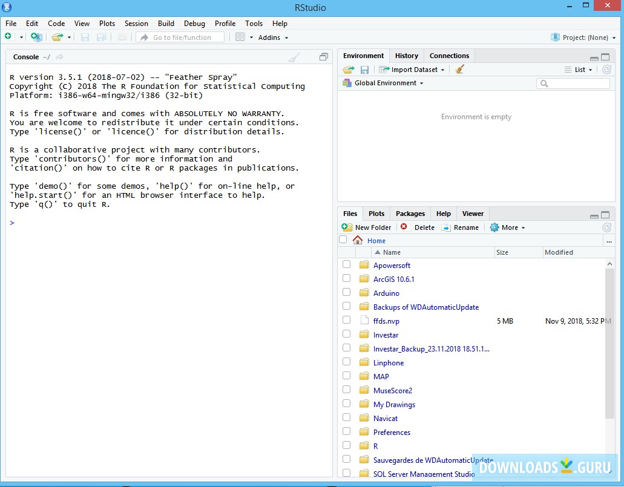Viewport: 624px width, 487px height.
Task: Click the Create a project icon
Action: (x=36, y=37)
